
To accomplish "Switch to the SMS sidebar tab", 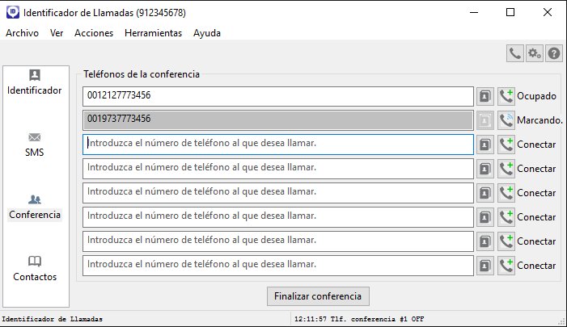I will [x=35, y=144].
